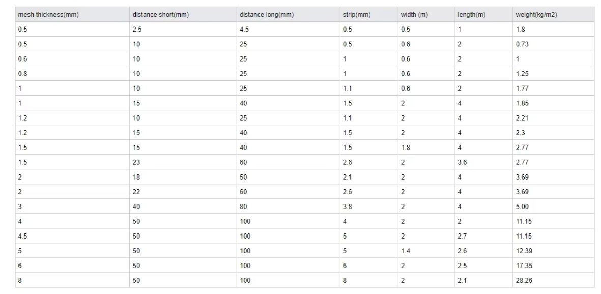Select the strip cell showing 3.8
The height and width of the screenshot is (294, 601).
369,207
